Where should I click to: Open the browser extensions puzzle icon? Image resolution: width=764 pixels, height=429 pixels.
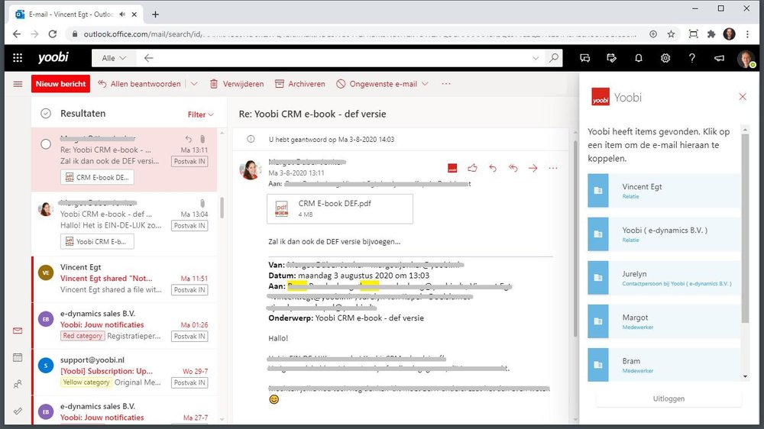point(711,34)
